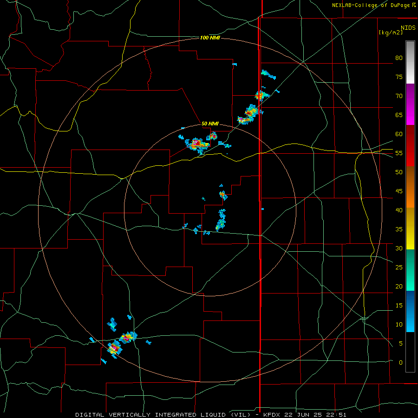The width and height of the screenshot is (418, 418).
Task: Click the 80 value on the scale
Action: point(399,58)
